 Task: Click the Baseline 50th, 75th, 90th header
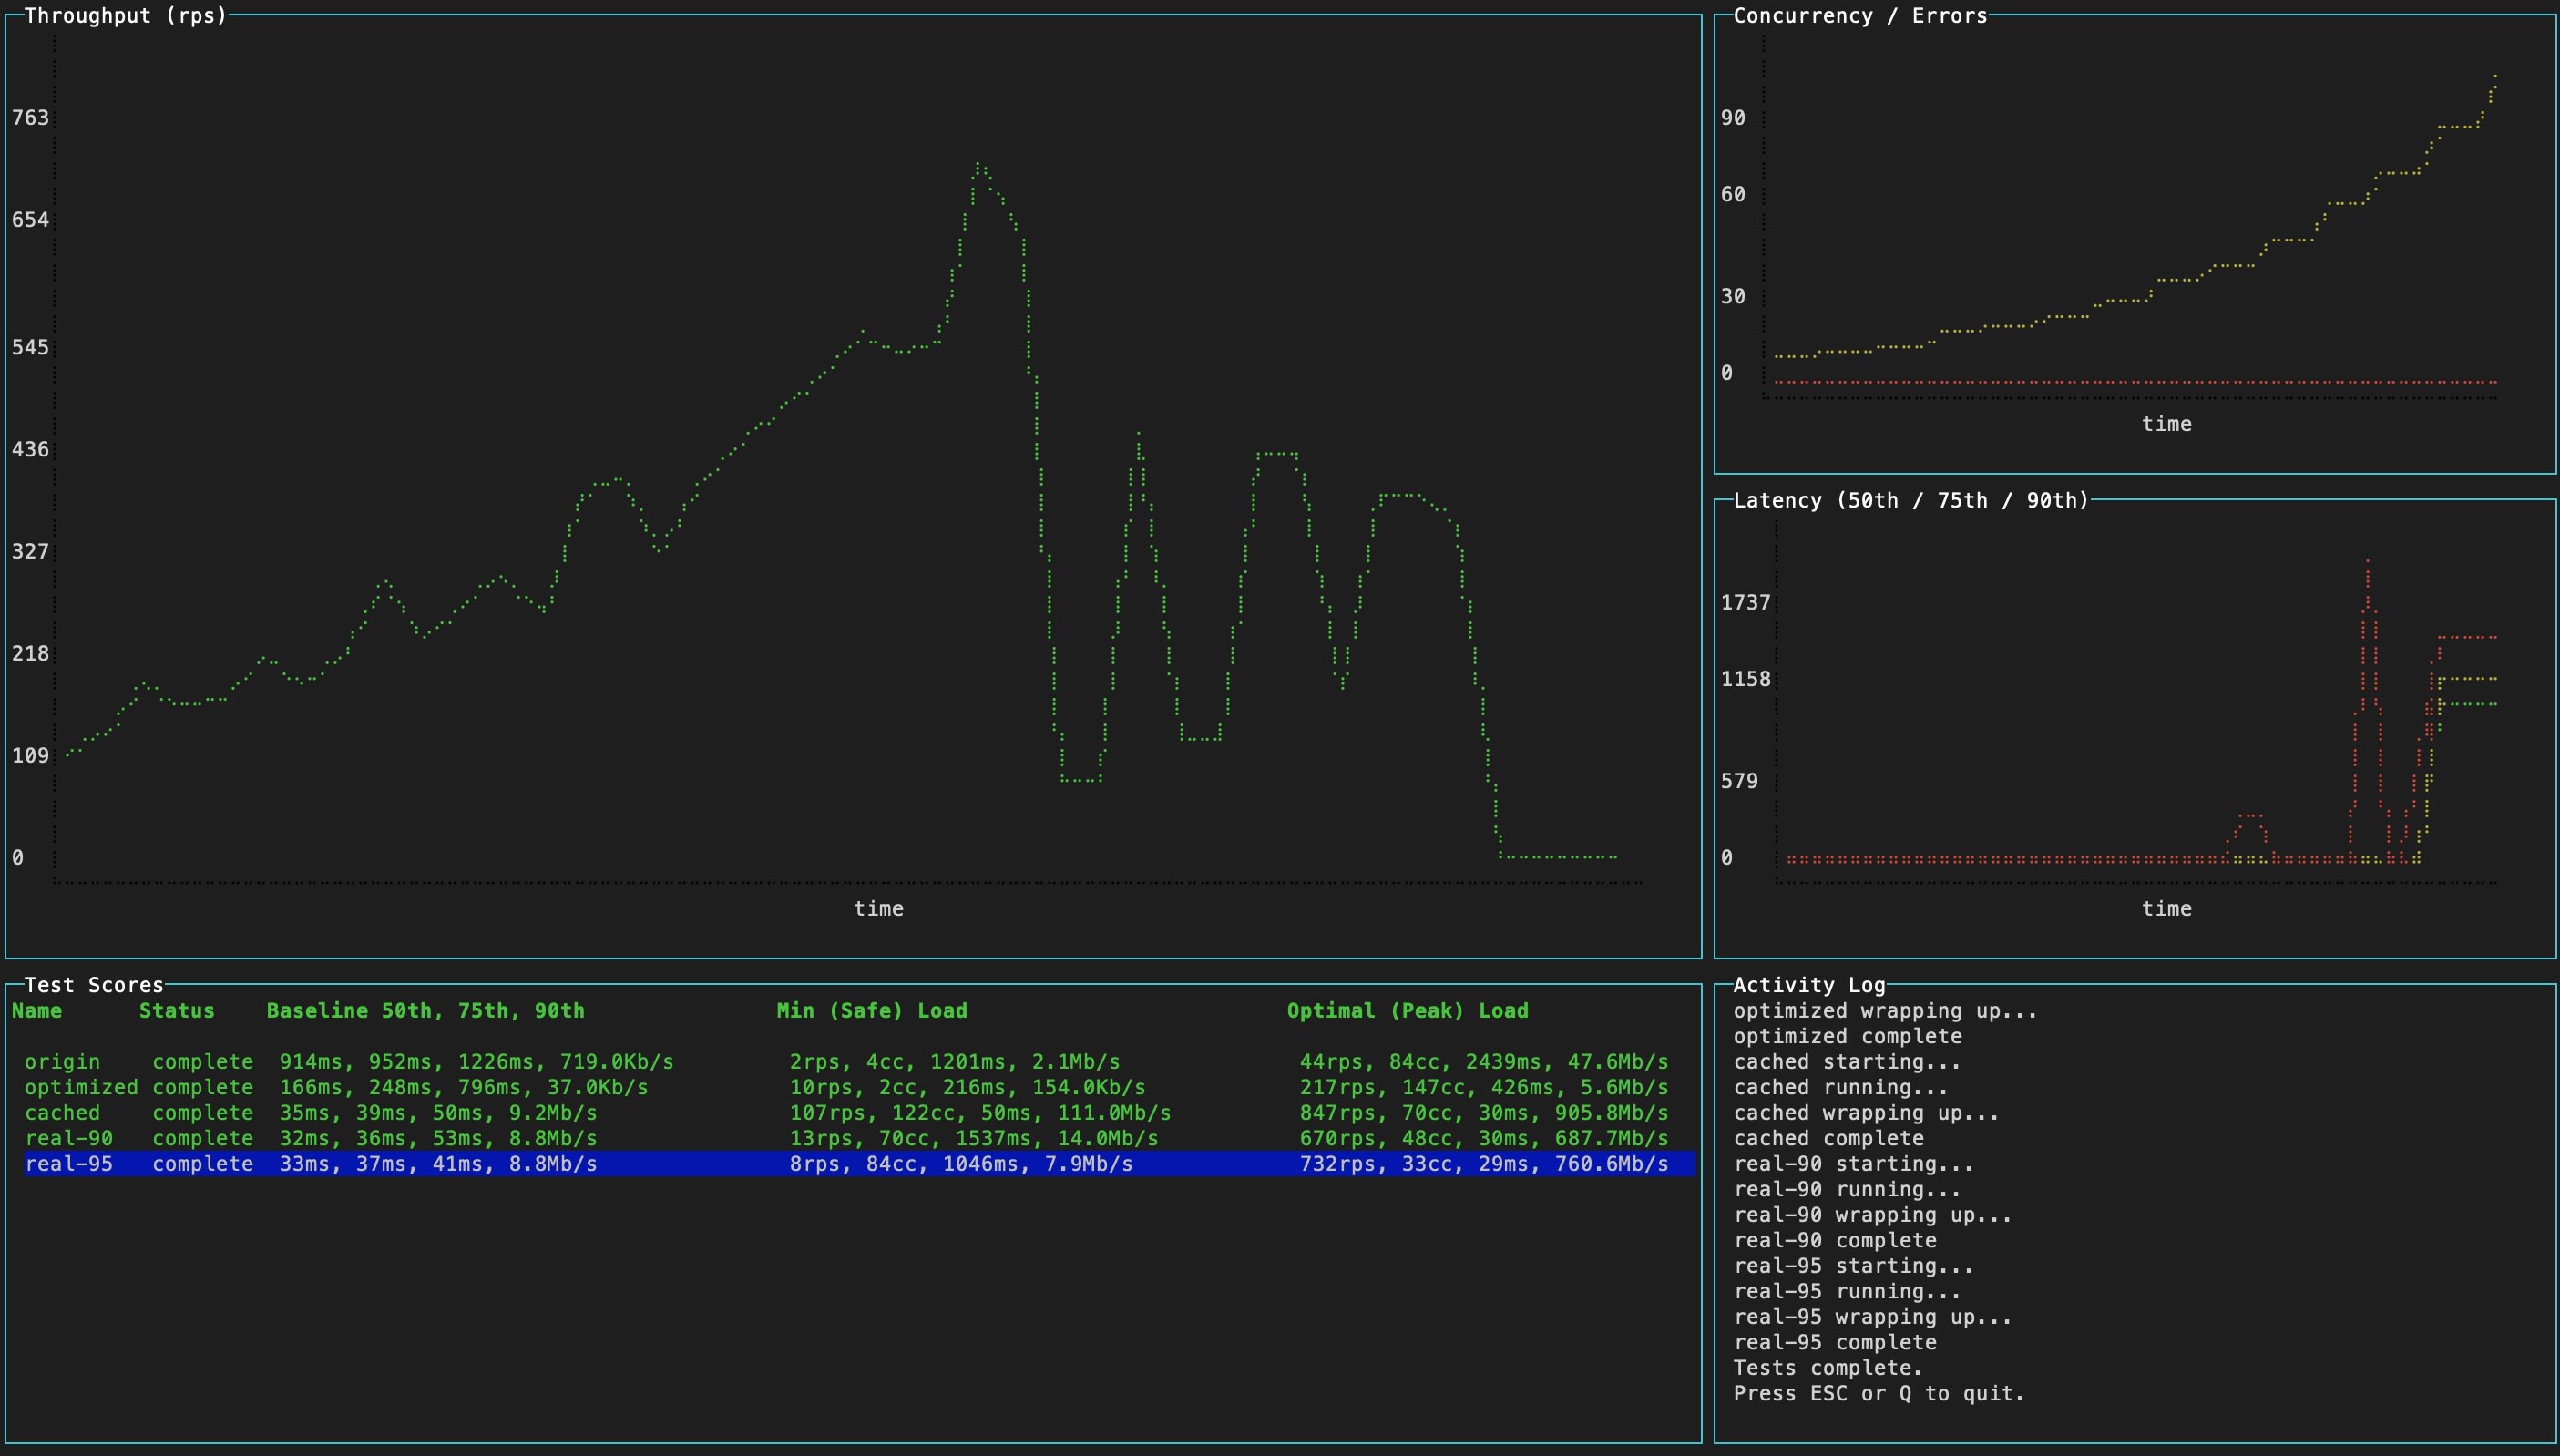[x=425, y=1010]
